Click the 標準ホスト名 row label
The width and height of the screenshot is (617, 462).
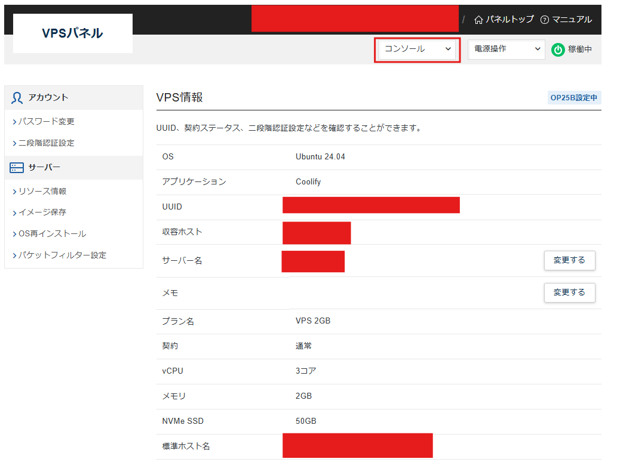(186, 446)
